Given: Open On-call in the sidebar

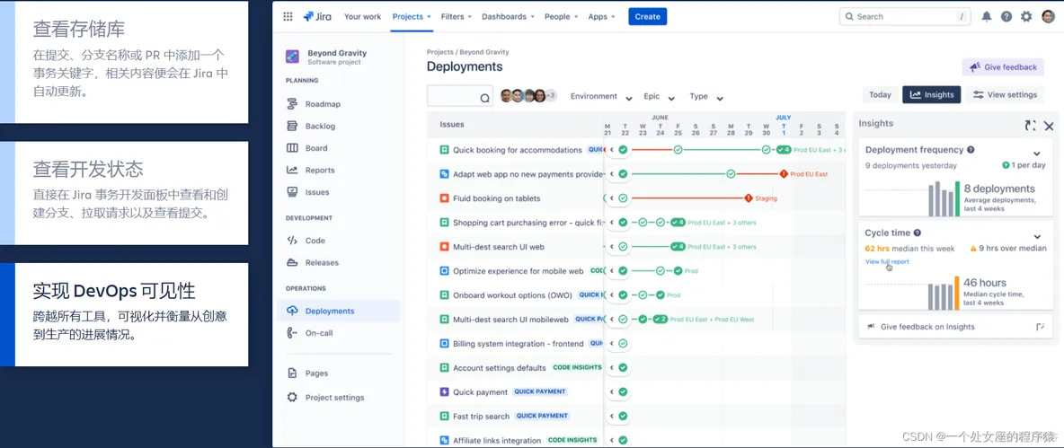Looking at the screenshot, I should [x=319, y=333].
